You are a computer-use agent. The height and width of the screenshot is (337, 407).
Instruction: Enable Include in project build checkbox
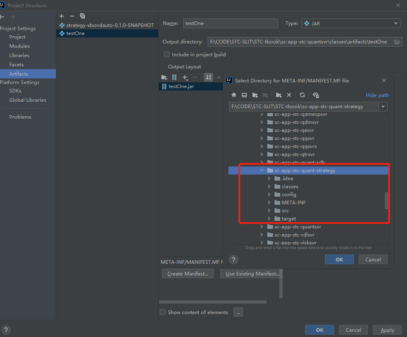tap(167, 54)
